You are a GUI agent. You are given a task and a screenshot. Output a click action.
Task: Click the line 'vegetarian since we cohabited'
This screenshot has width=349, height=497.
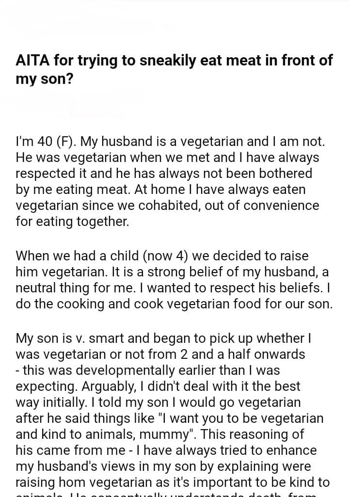(x=167, y=206)
